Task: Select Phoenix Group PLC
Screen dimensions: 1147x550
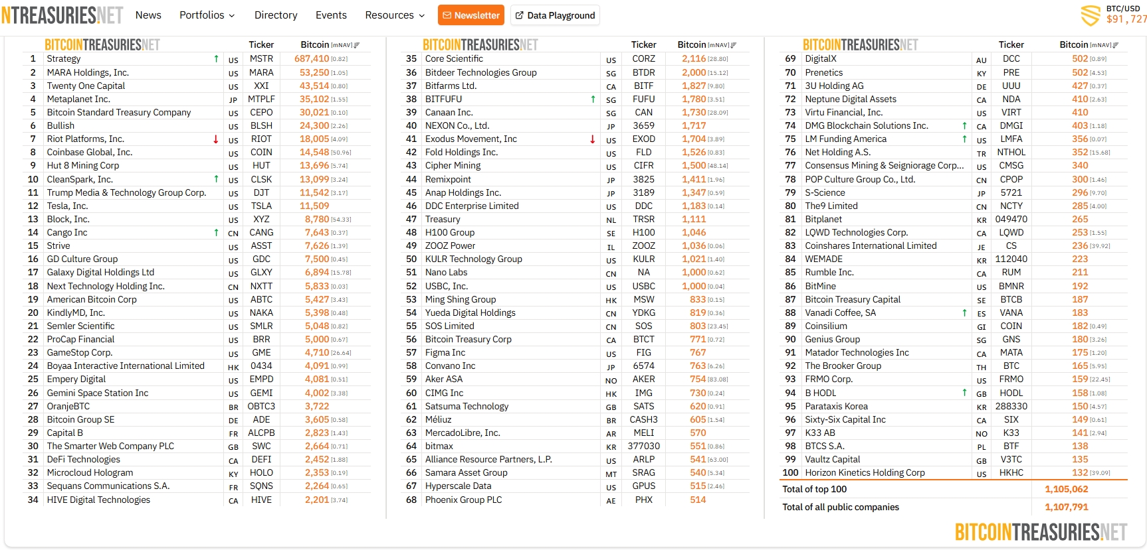Action: point(464,500)
